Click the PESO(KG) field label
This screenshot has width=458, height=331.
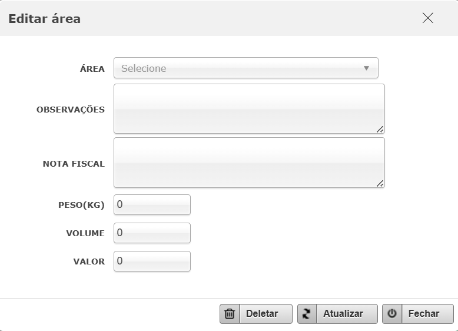click(x=81, y=205)
